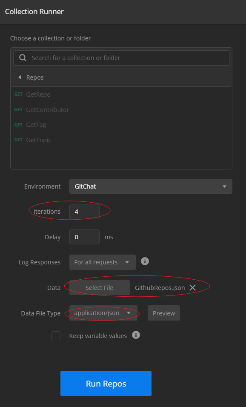Open the Keep variable values info icon

pyautogui.click(x=136, y=335)
